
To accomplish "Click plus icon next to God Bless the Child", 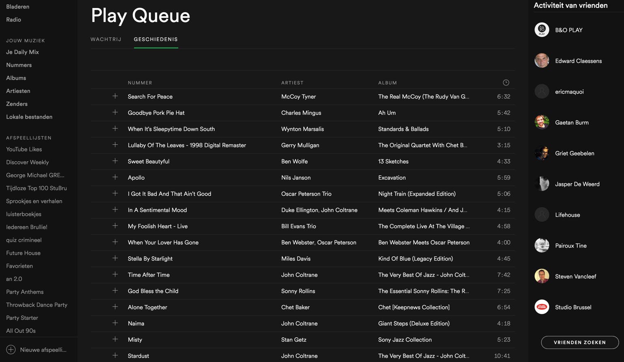I will [x=115, y=291].
